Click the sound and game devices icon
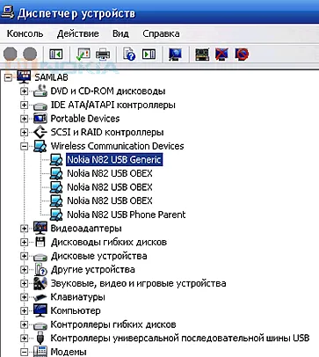 [x=40, y=283]
